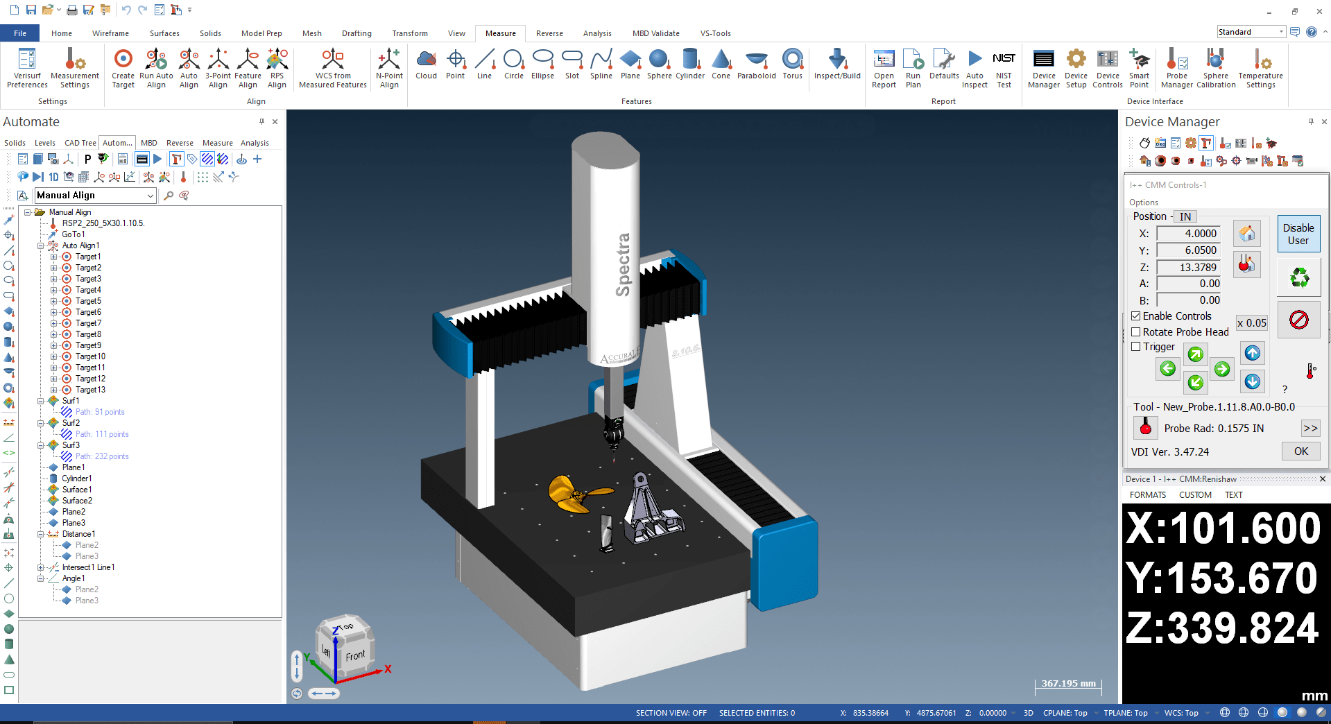Measure a Circle feature
The width and height of the screenshot is (1331, 724).
pos(513,64)
